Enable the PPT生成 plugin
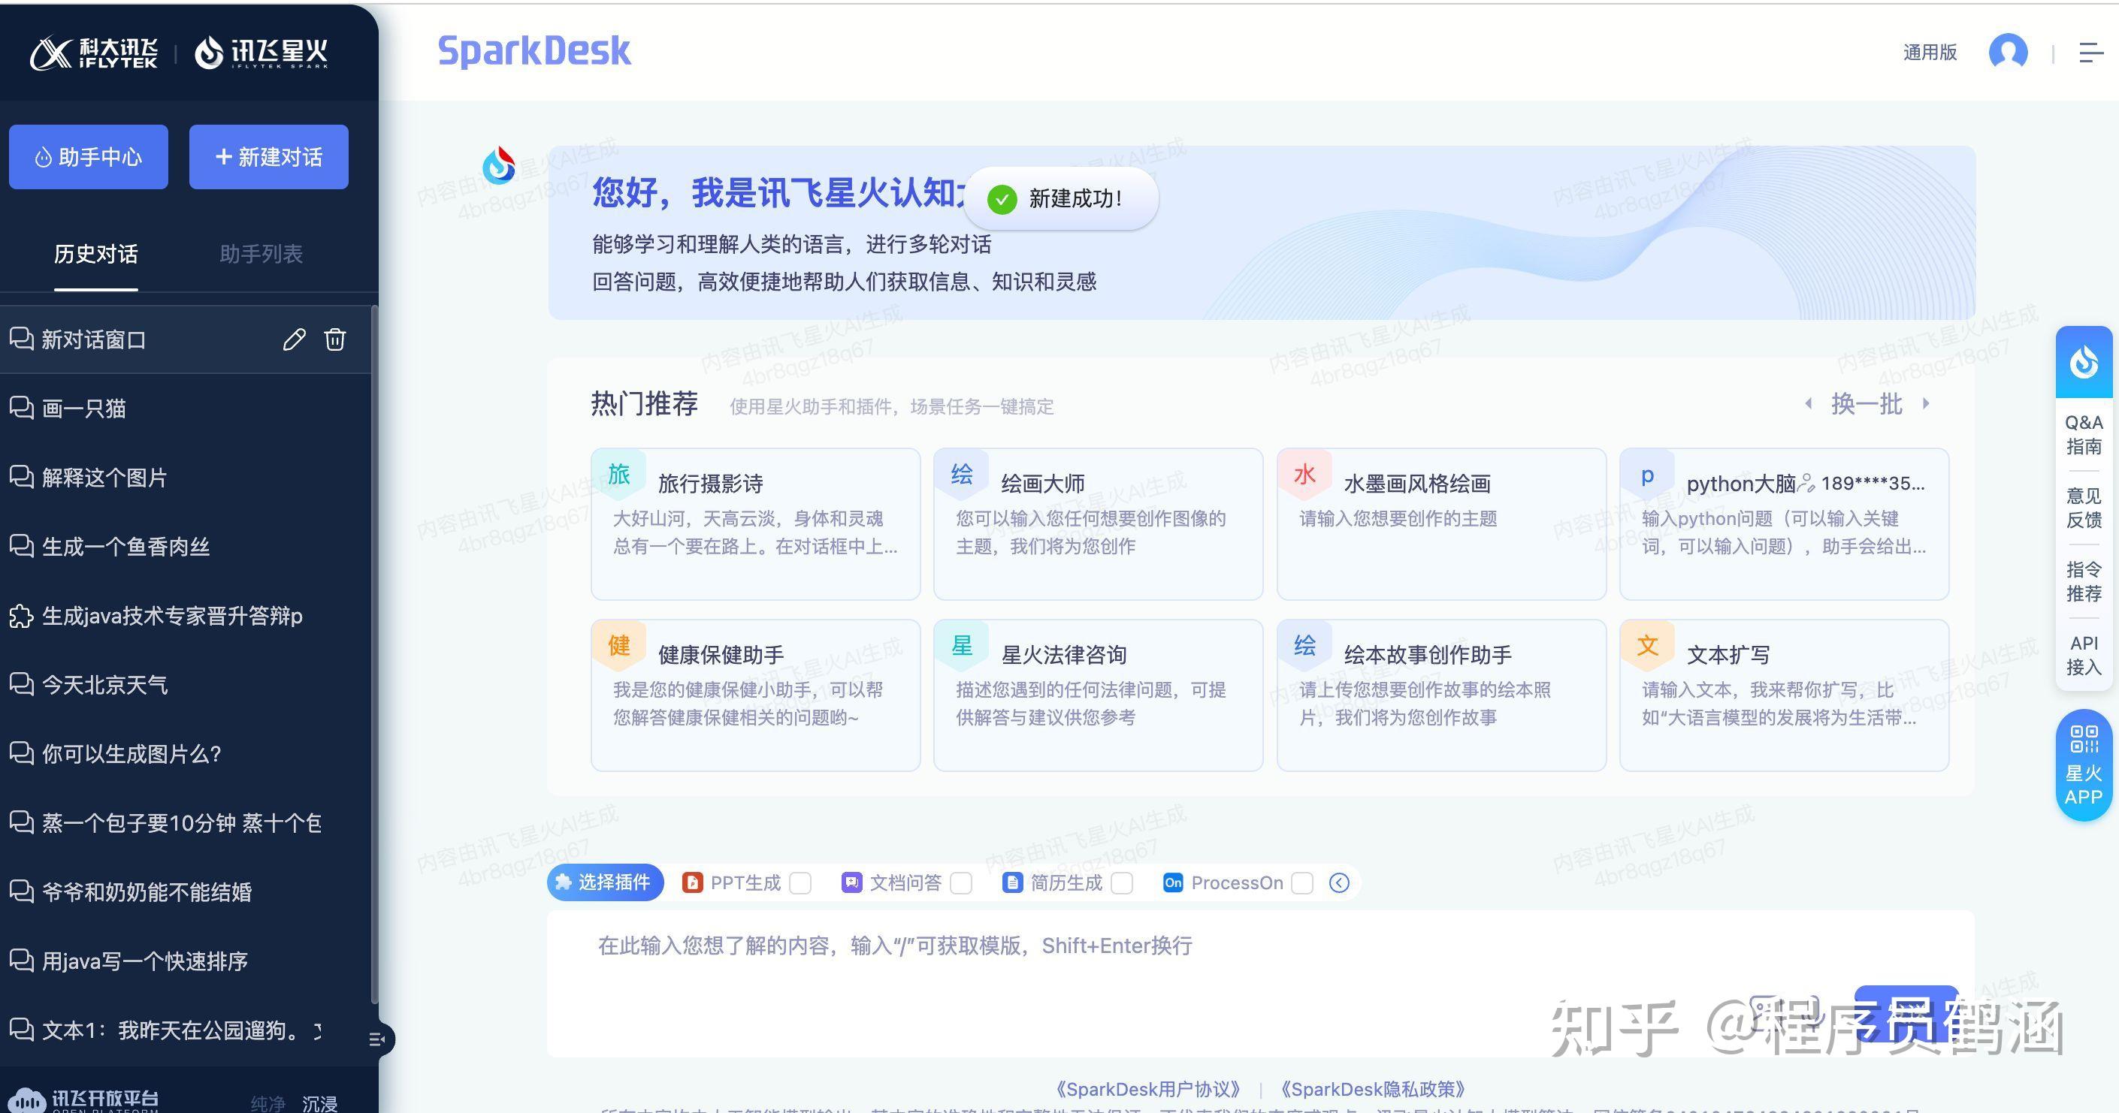Image resolution: width=2119 pixels, height=1113 pixels. click(x=800, y=882)
